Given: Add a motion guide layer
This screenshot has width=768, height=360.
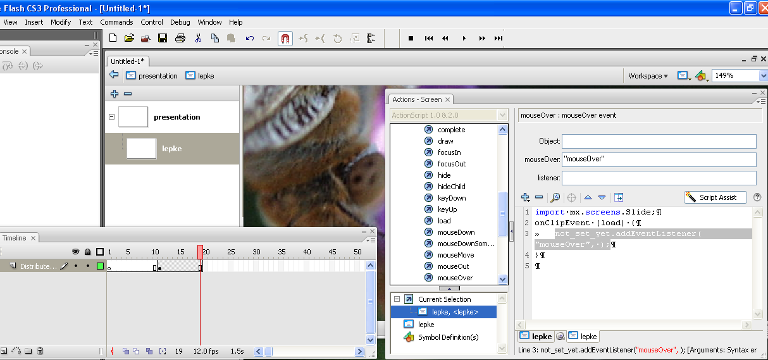Looking at the screenshot, I should pos(16,351).
